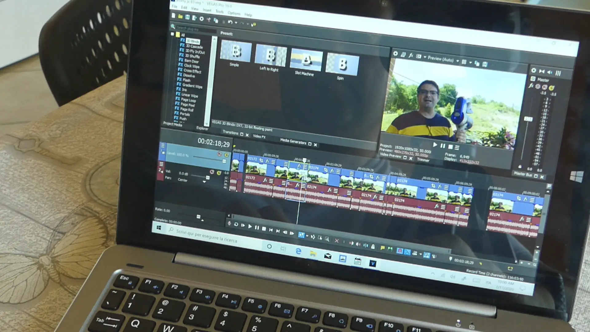Open the Options menu
The height and width of the screenshot is (332, 590).
[234, 13]
